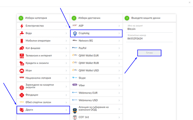
Task: Click the COT 161 shield icon
Action: pyautogui.click(x=75, y=117)
